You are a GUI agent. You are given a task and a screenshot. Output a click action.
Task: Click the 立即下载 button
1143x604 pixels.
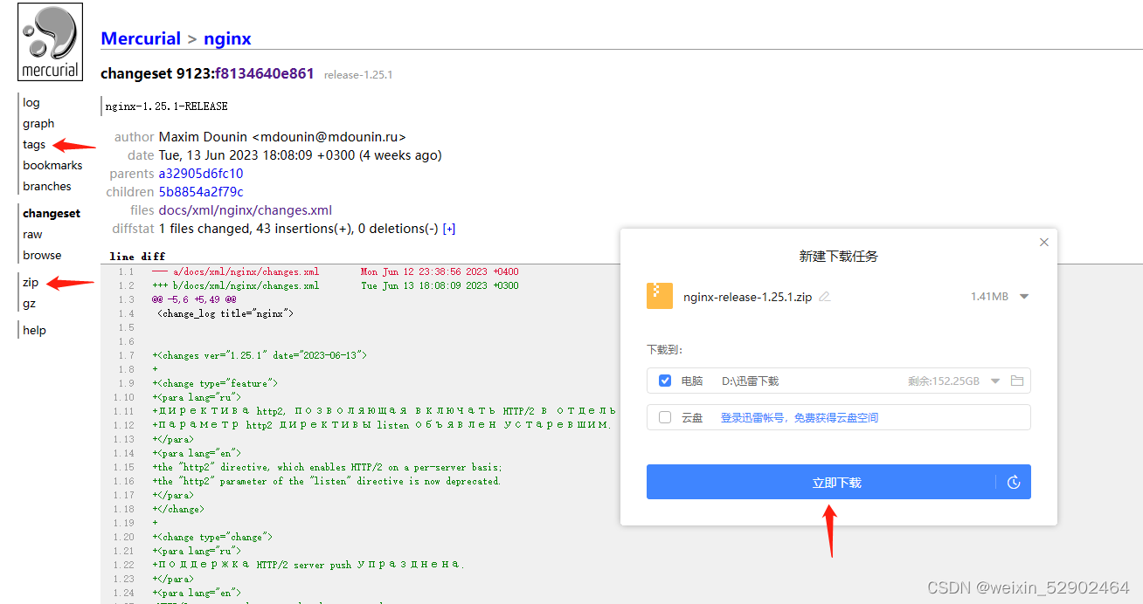[x=839, y=482]
